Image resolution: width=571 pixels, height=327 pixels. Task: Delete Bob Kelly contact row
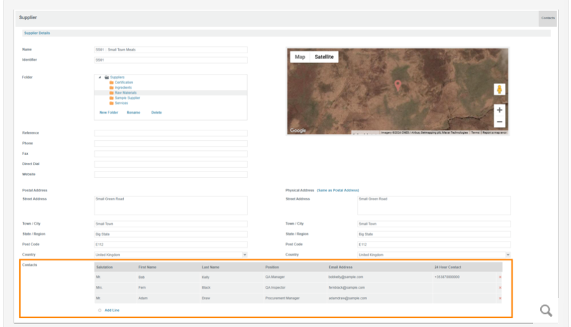coord(500,278)
